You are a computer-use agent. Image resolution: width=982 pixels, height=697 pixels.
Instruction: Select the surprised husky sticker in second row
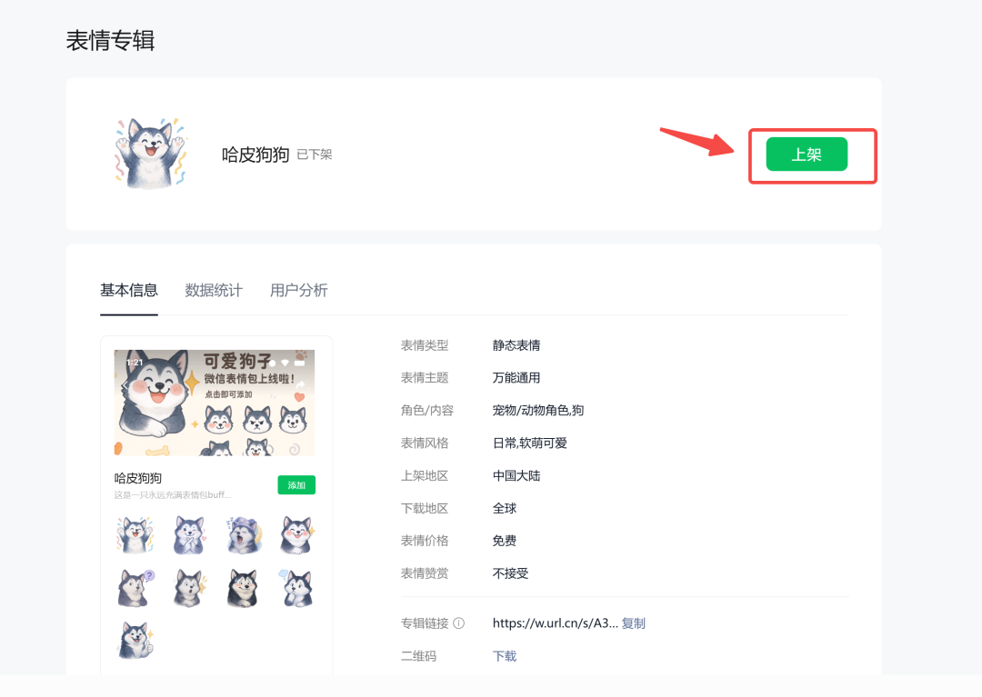pyautogui.click(x=189, y=588)
